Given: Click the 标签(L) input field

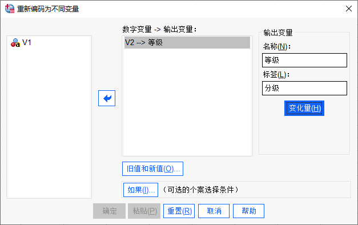Looking at the screenshot, I should coord(304,88).
